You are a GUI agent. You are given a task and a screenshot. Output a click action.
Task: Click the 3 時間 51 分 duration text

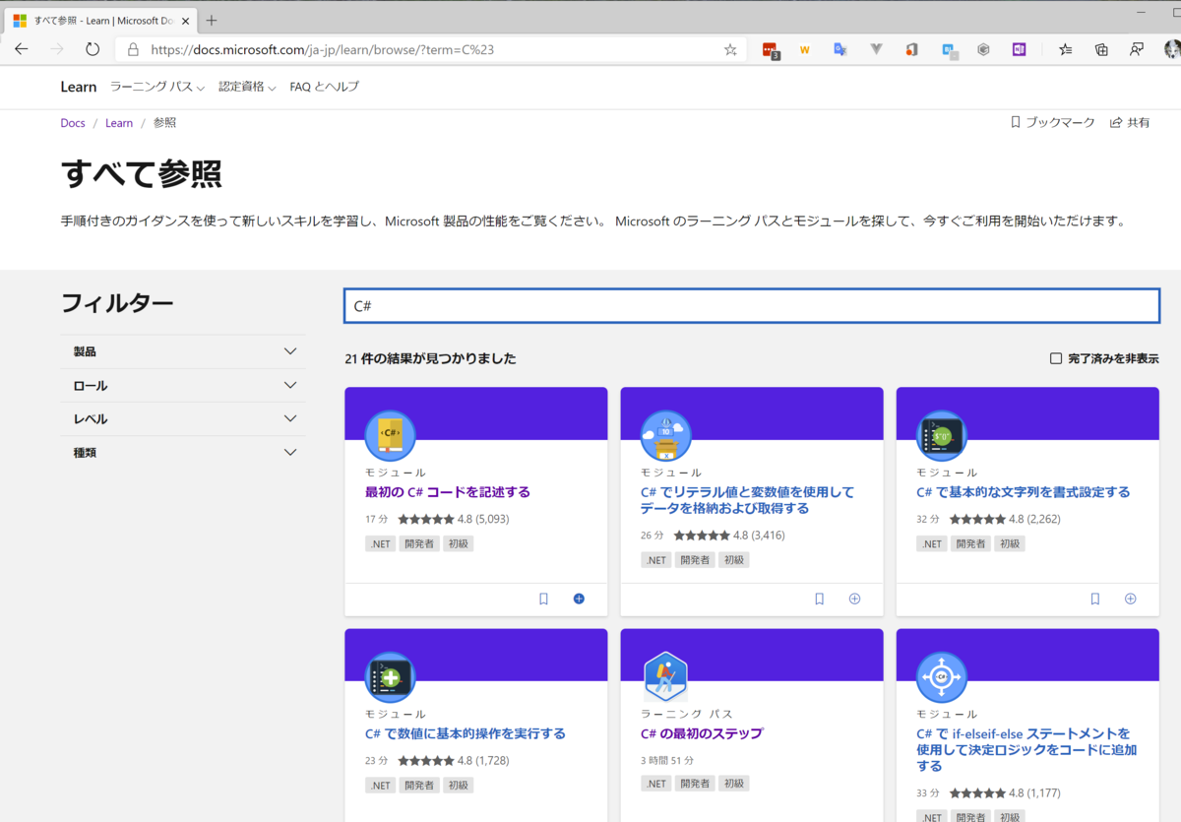[667, 760]
